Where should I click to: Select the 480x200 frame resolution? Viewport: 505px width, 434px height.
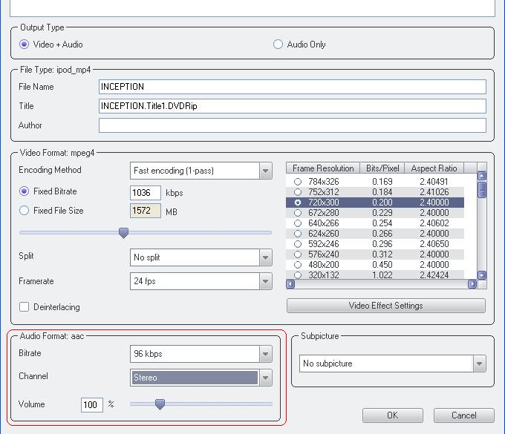[x=298, y=264]
